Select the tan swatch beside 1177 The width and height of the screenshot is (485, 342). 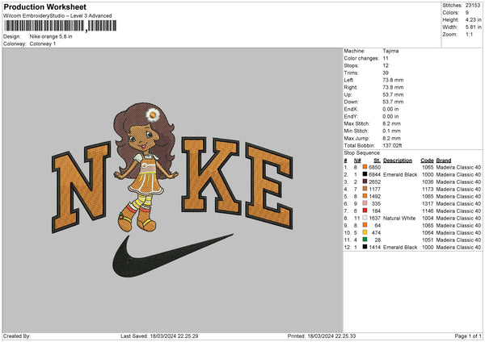(x=365, y=189)
